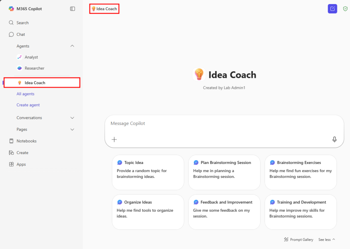Select the Analyst agent
The width and height of the screenshot is (350, 249).
pos(31,57)
